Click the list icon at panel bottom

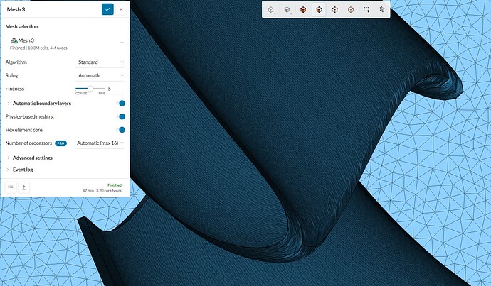[11, 187]
